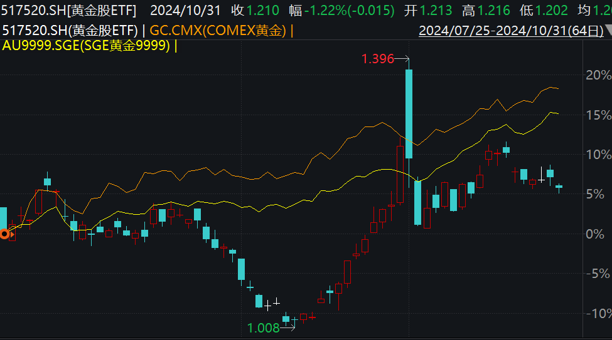Screen dimensions: 612x340
Task: Click the 20% axis label
Action: [598, 75]
